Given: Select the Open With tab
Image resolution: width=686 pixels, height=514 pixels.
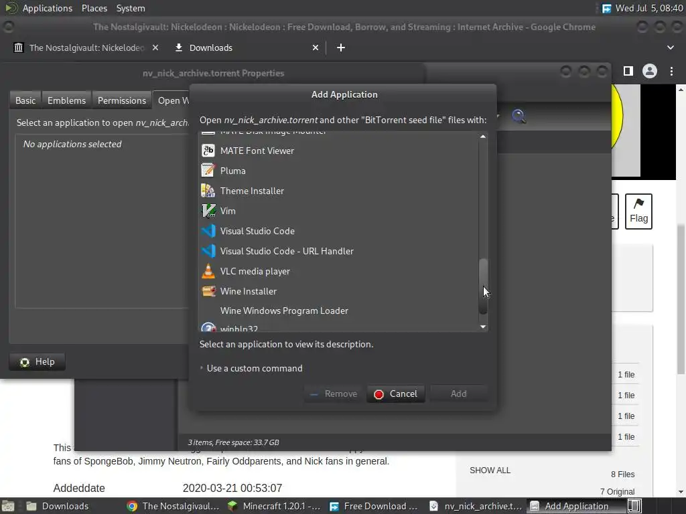Looking at the screenshot, I should coord(171,100).
